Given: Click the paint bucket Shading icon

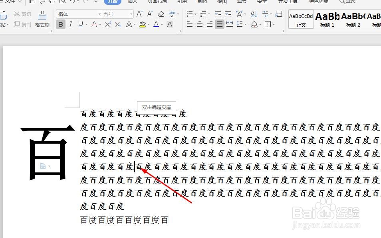Looking at the screenshot, I should (x=254, y=24).
